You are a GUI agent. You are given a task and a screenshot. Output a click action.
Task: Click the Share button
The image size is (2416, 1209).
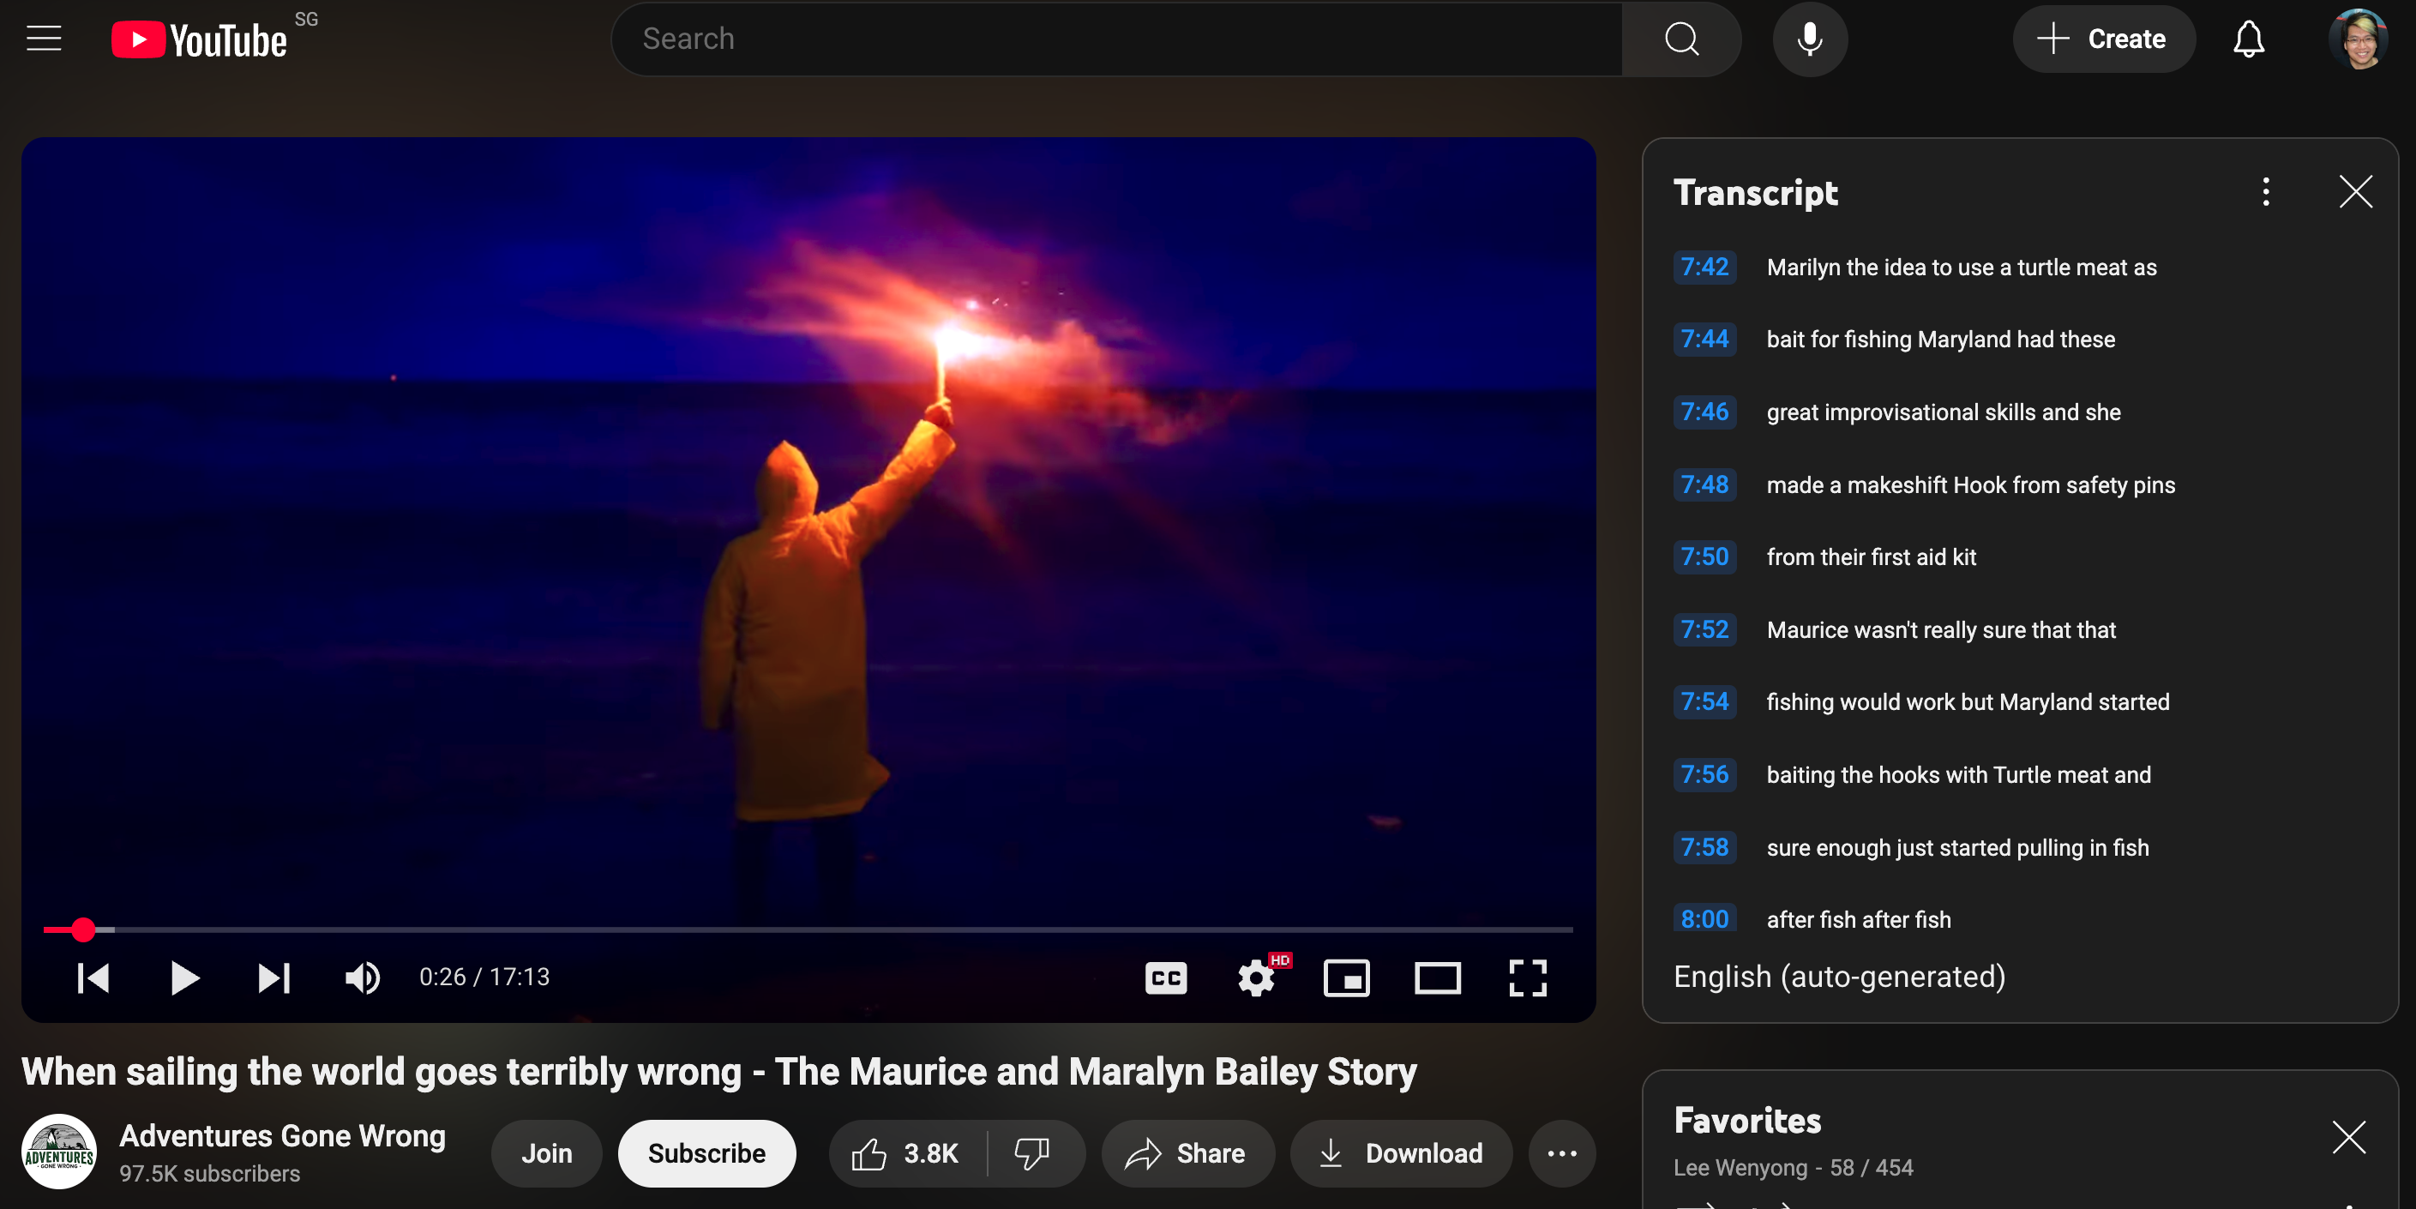tap(1187, 1152)
